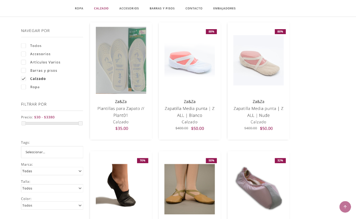The height and width of the screenshot is (219, 356).
Task: Open the Plantillas para Zapato product image
Action: tap(121, 60)
